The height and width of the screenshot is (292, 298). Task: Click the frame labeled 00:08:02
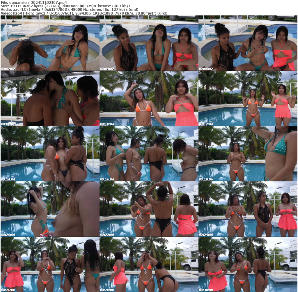pyautogui.click(x=50, y=98)
